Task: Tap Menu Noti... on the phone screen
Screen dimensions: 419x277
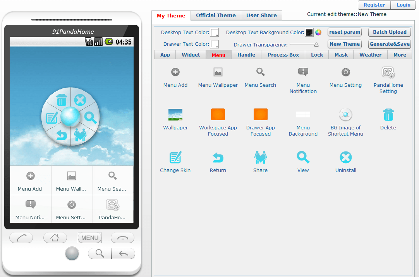Action: pos(30,209)
